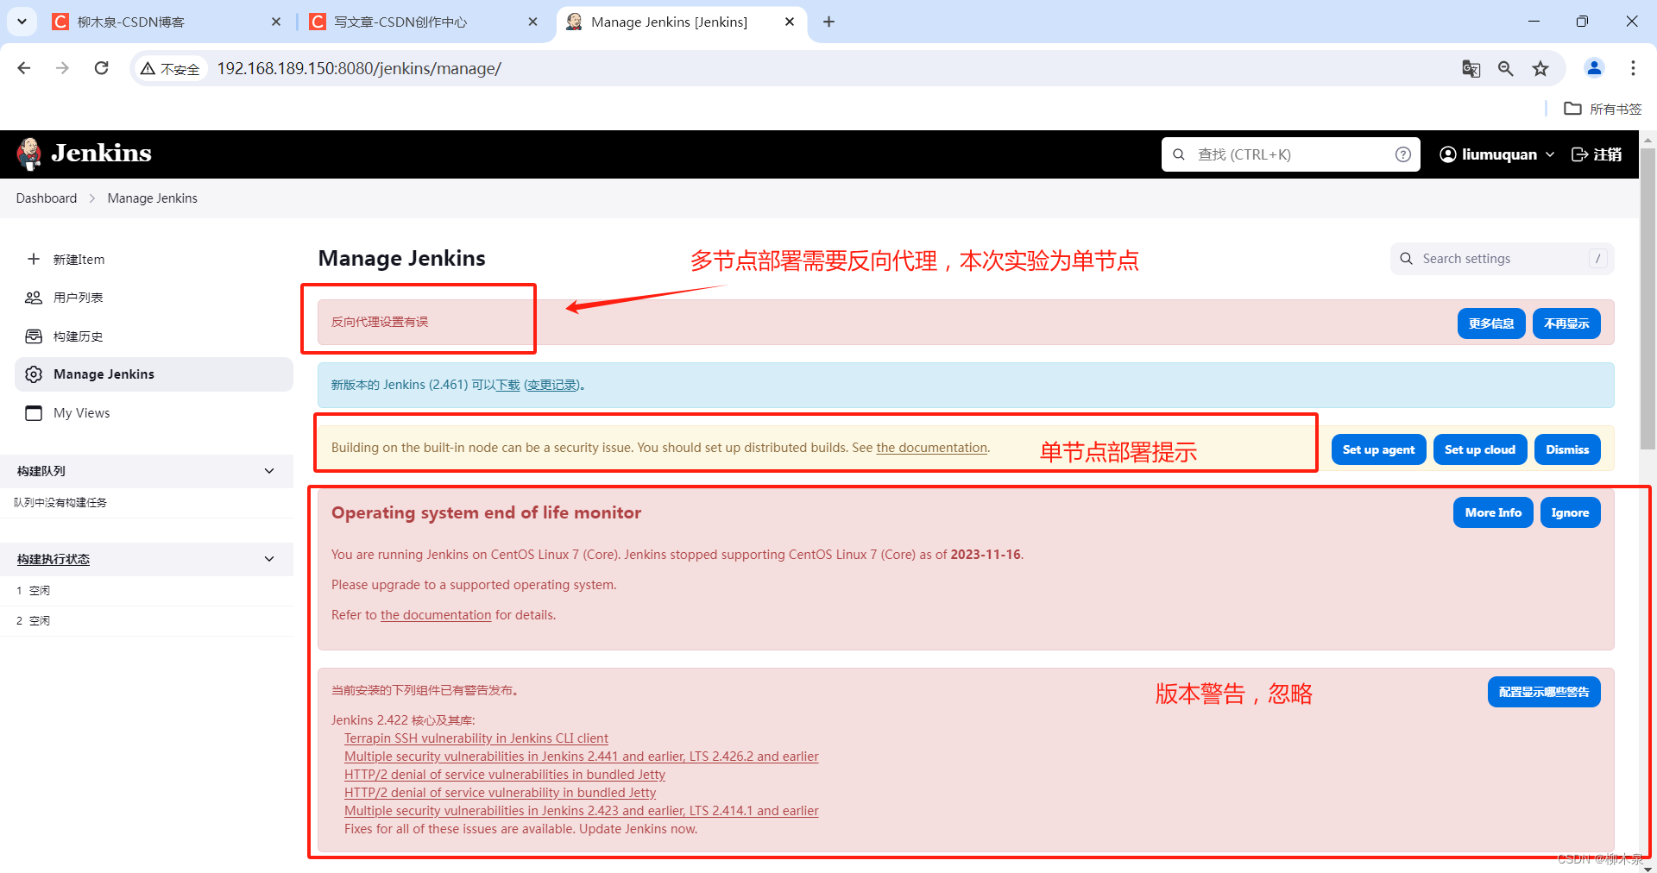Open HTTP/2 denial of service vulnerabilities link
The height and width of the screenshot is (873, 1657).
[505, 775]
